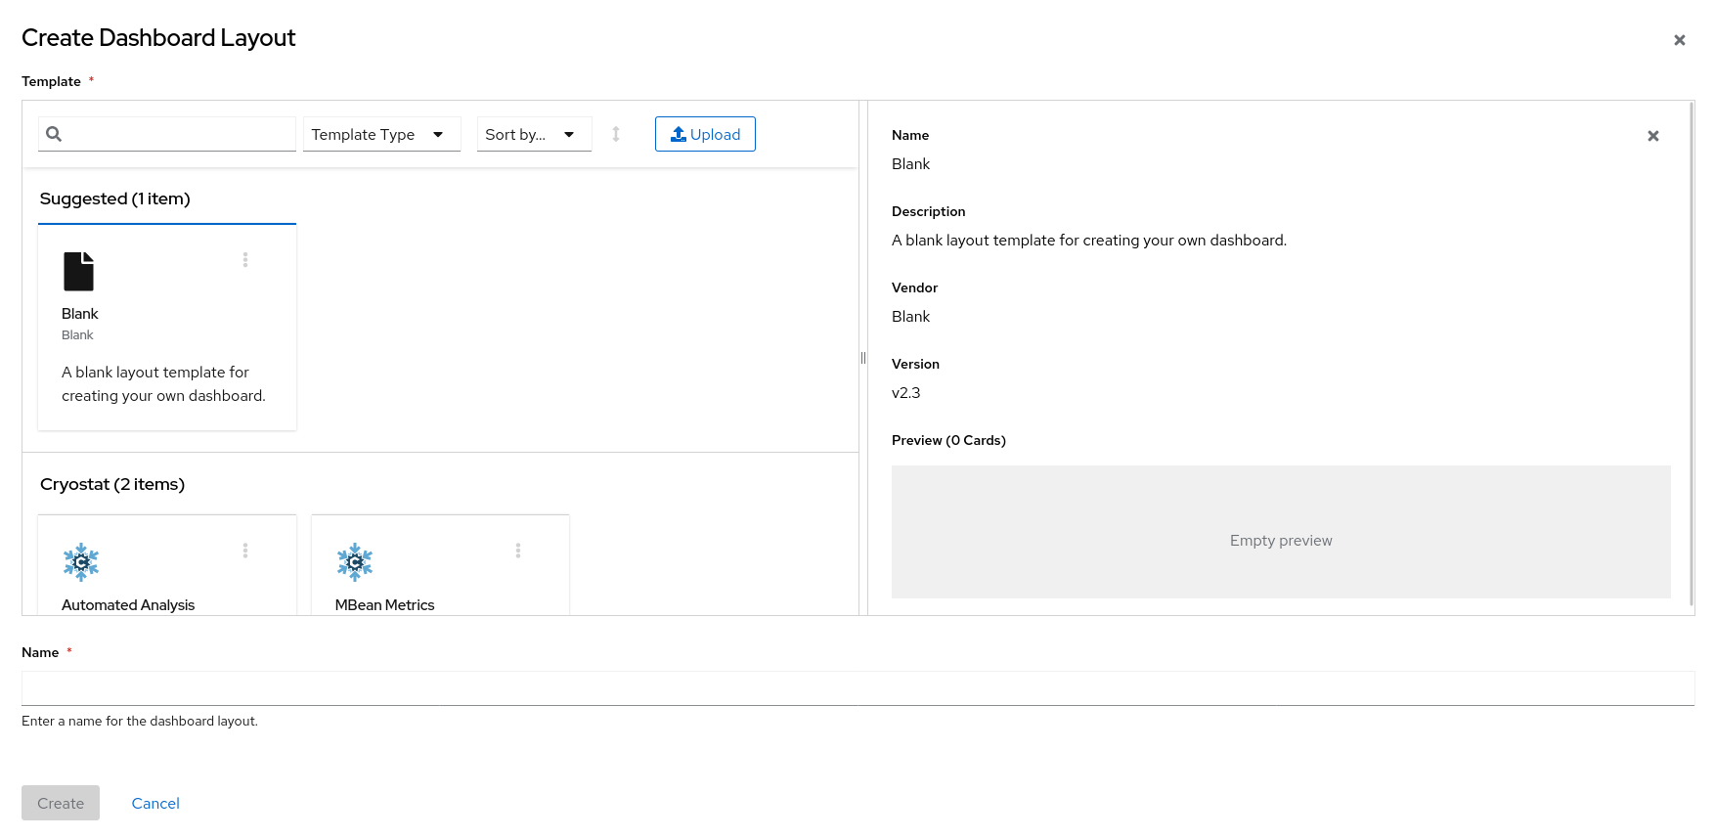This screenshot has height=838, width=1715.
Task: Close the template details panel
Action: (x=1652, y=136)
